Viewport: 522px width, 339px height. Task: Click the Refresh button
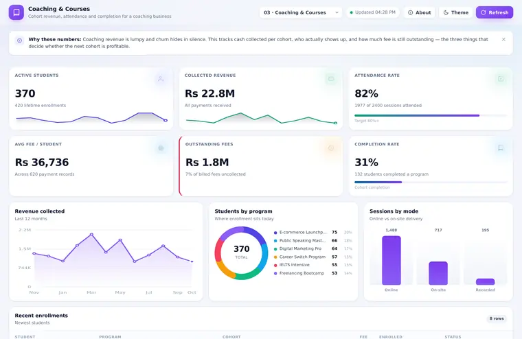point(495,12)
